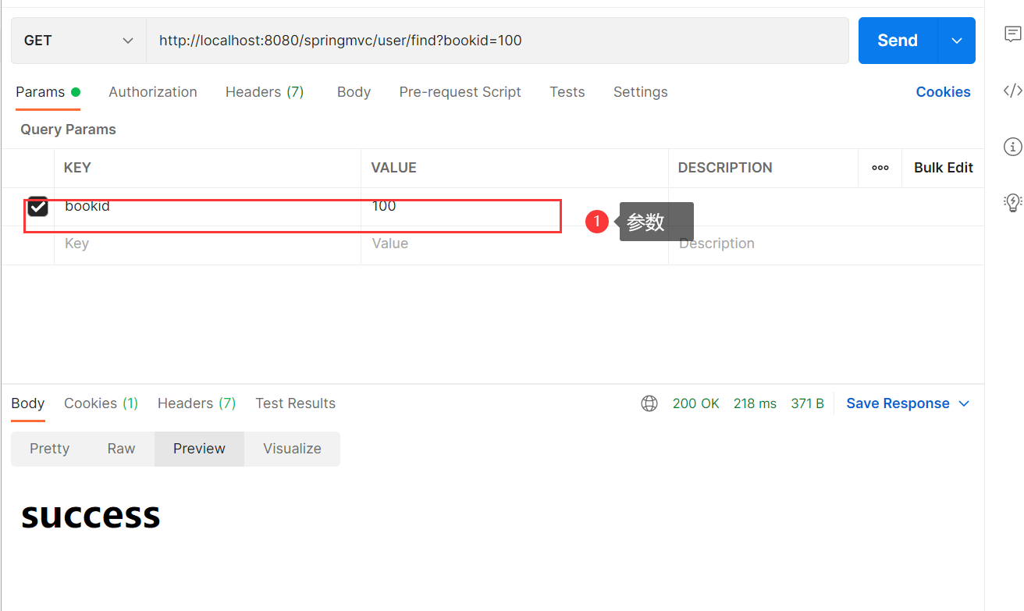
Task: Open the response Headers (7) tab
Action: tap(197, 403)
